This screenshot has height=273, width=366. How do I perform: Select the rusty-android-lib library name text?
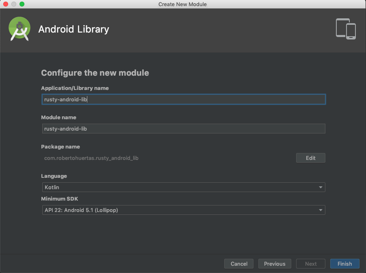tap(65, 99)
